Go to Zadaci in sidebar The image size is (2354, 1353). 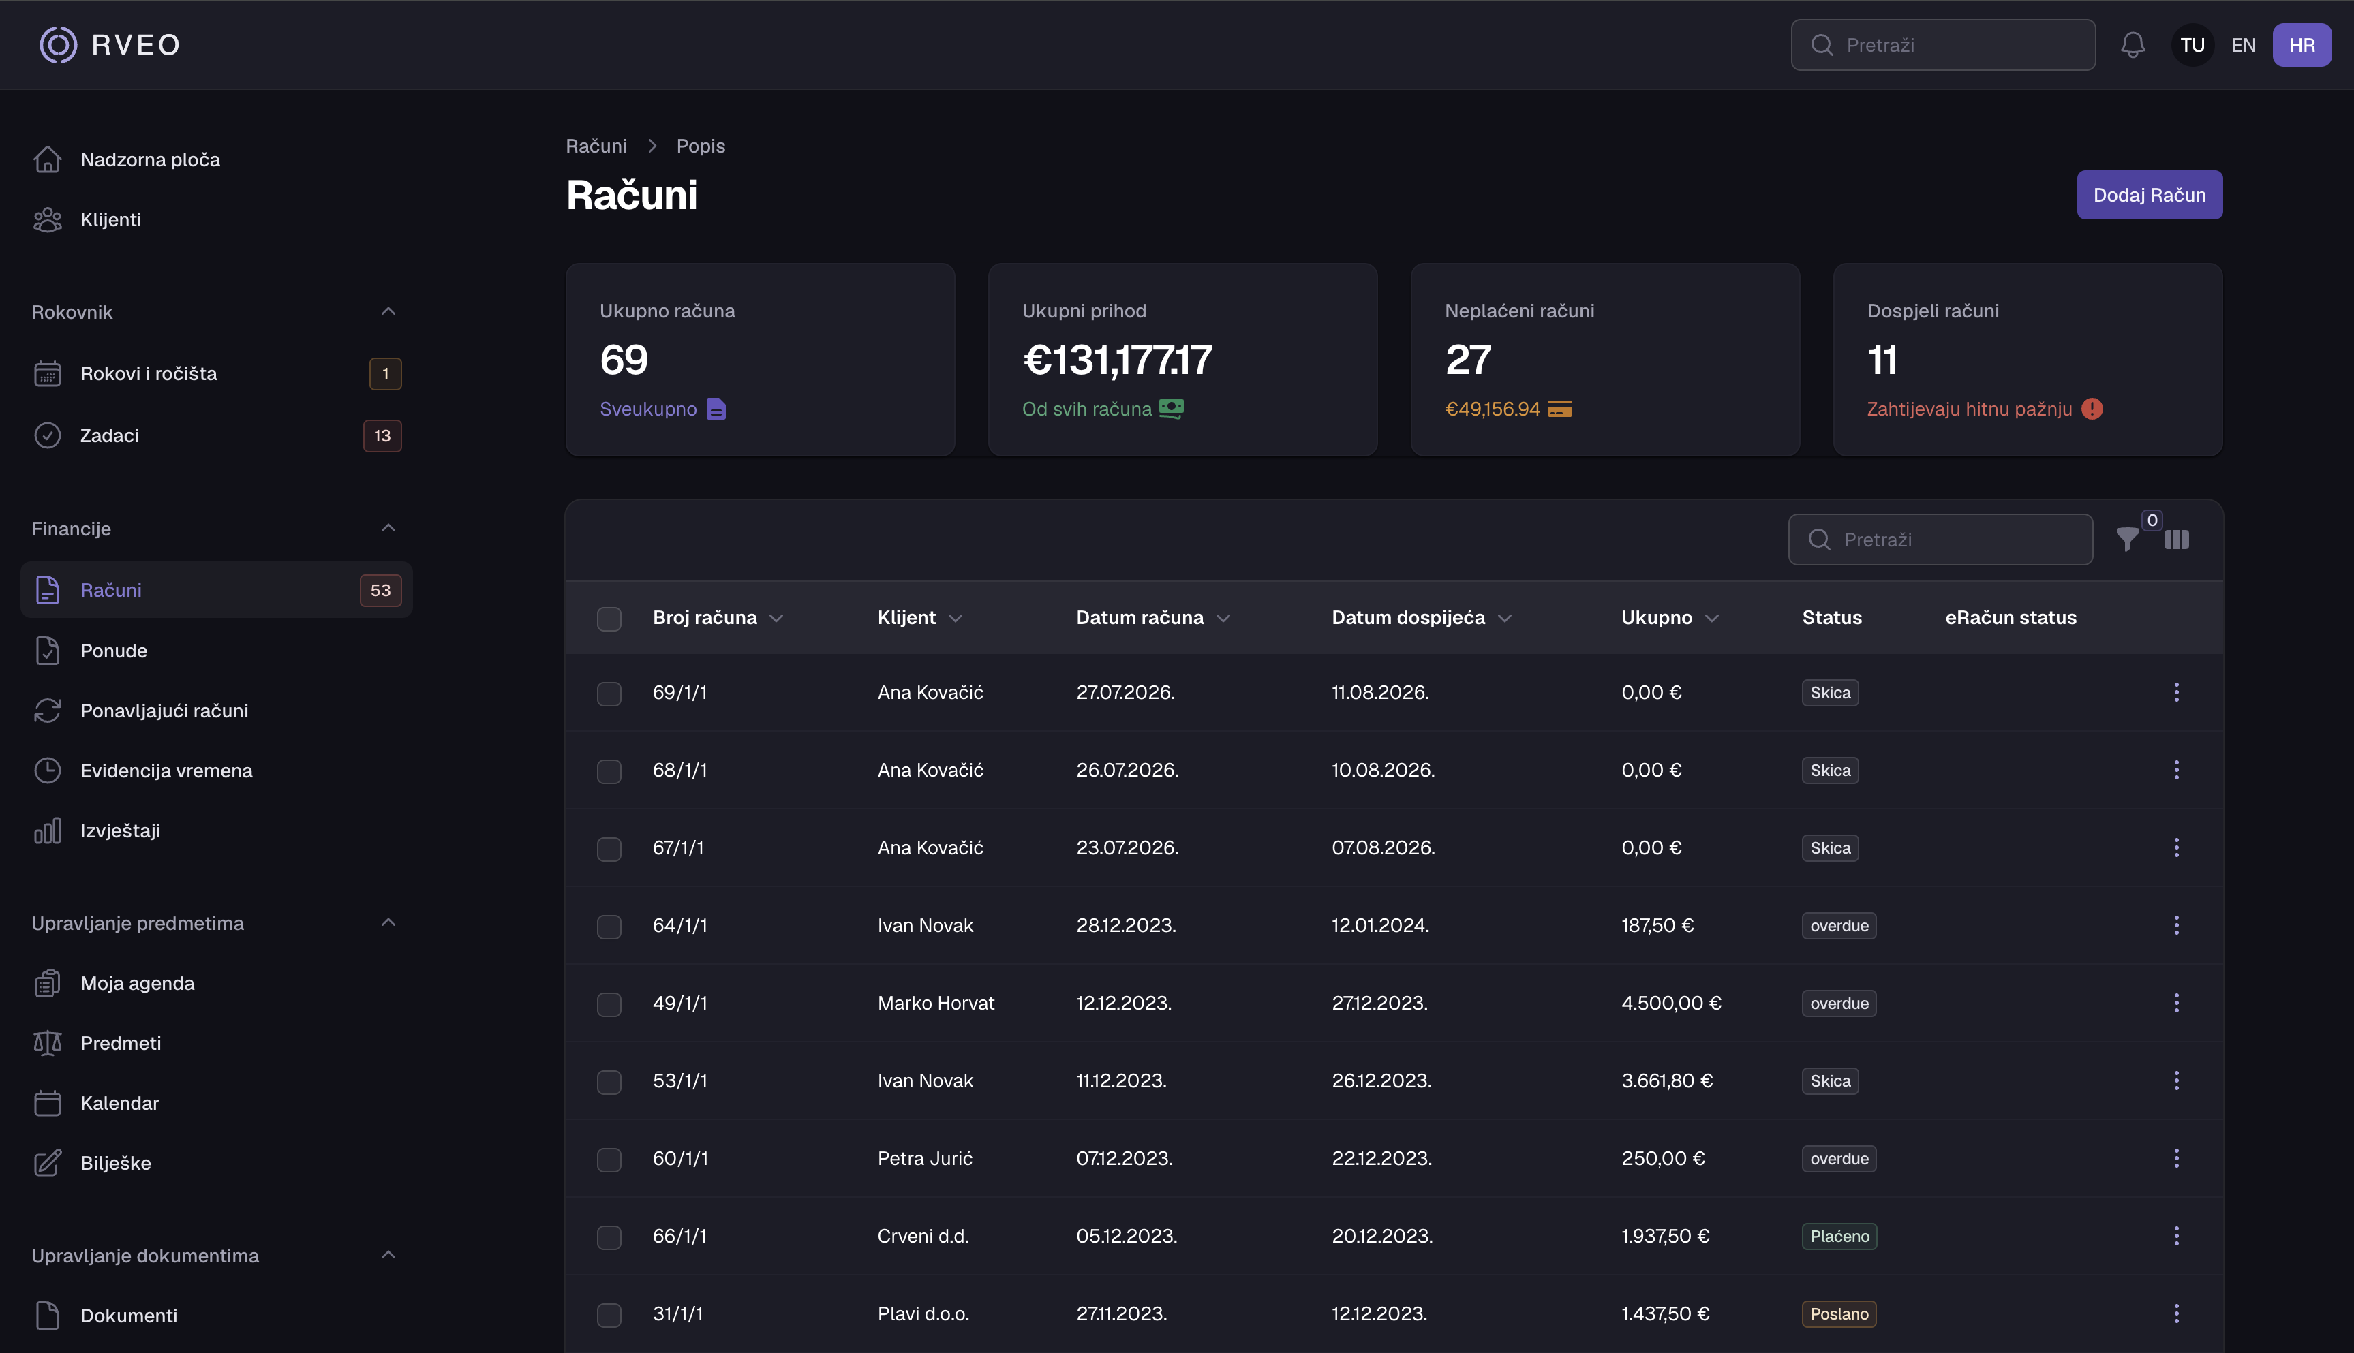pos(217,436)
